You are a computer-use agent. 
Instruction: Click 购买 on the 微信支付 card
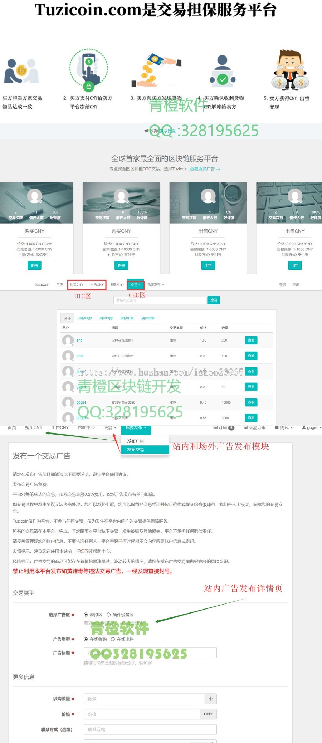click(35, 265)
